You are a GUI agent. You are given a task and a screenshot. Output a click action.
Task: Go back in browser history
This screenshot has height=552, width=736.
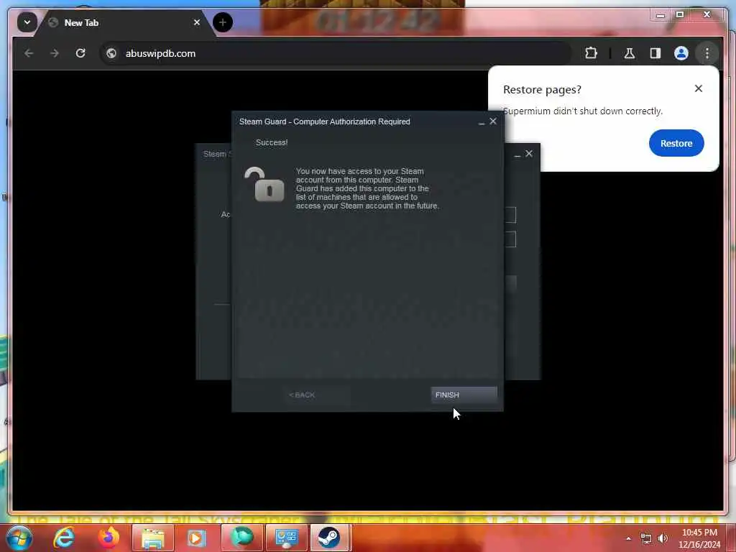29,53
